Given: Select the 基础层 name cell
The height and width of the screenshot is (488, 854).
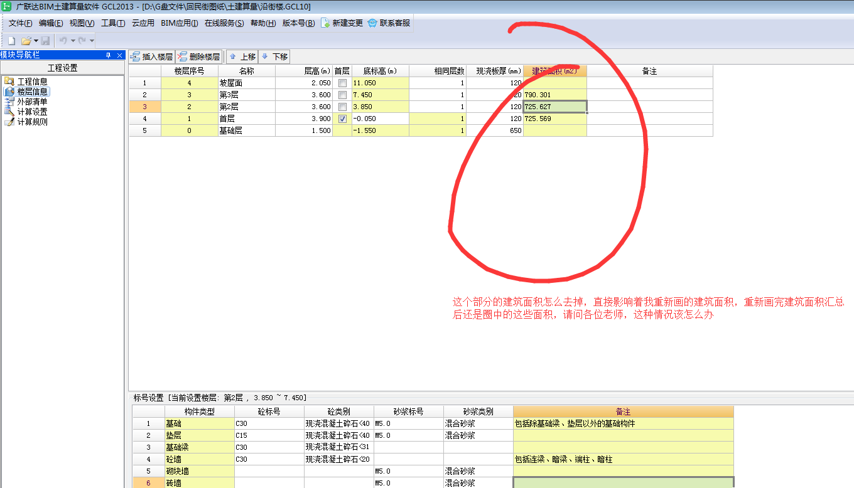Looking at the screenshot, I should click(247, 130).
